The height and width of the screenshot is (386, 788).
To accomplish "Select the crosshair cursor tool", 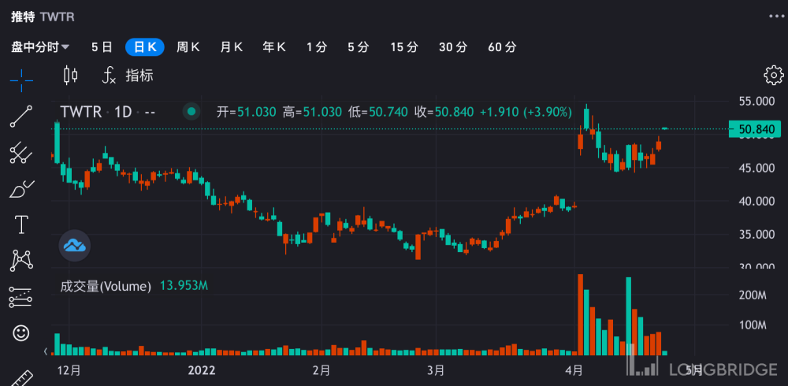I will (x=21, y=81).
